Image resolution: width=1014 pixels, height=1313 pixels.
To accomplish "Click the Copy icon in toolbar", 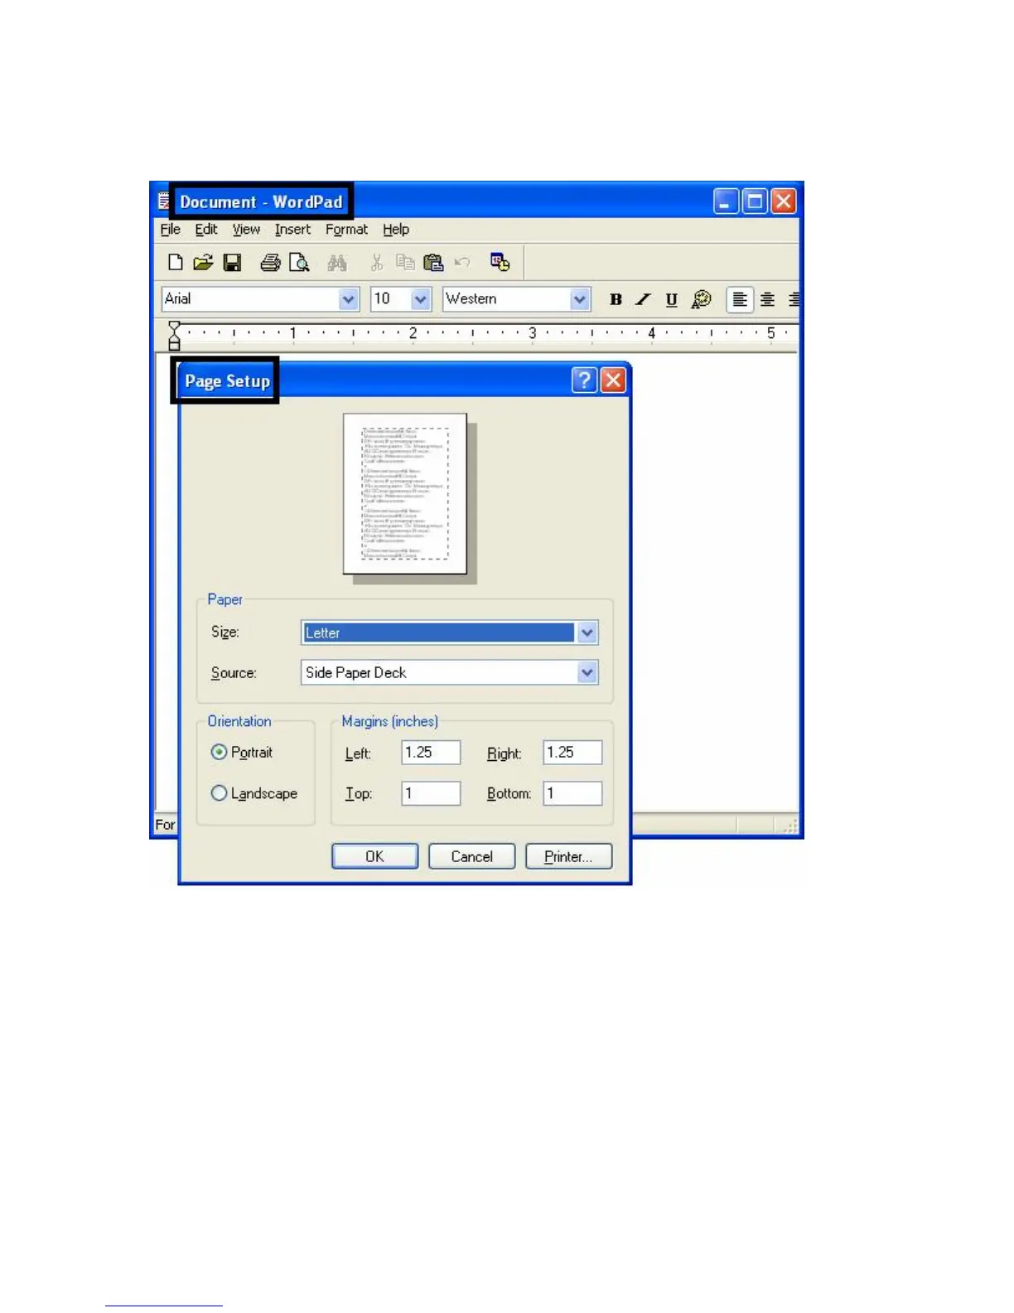I will [405, 263].
